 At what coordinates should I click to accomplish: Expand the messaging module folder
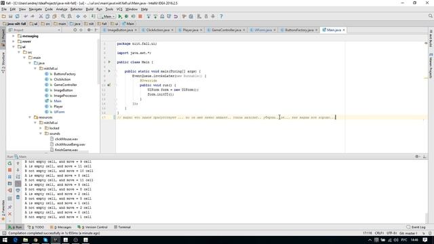[14, 36]
